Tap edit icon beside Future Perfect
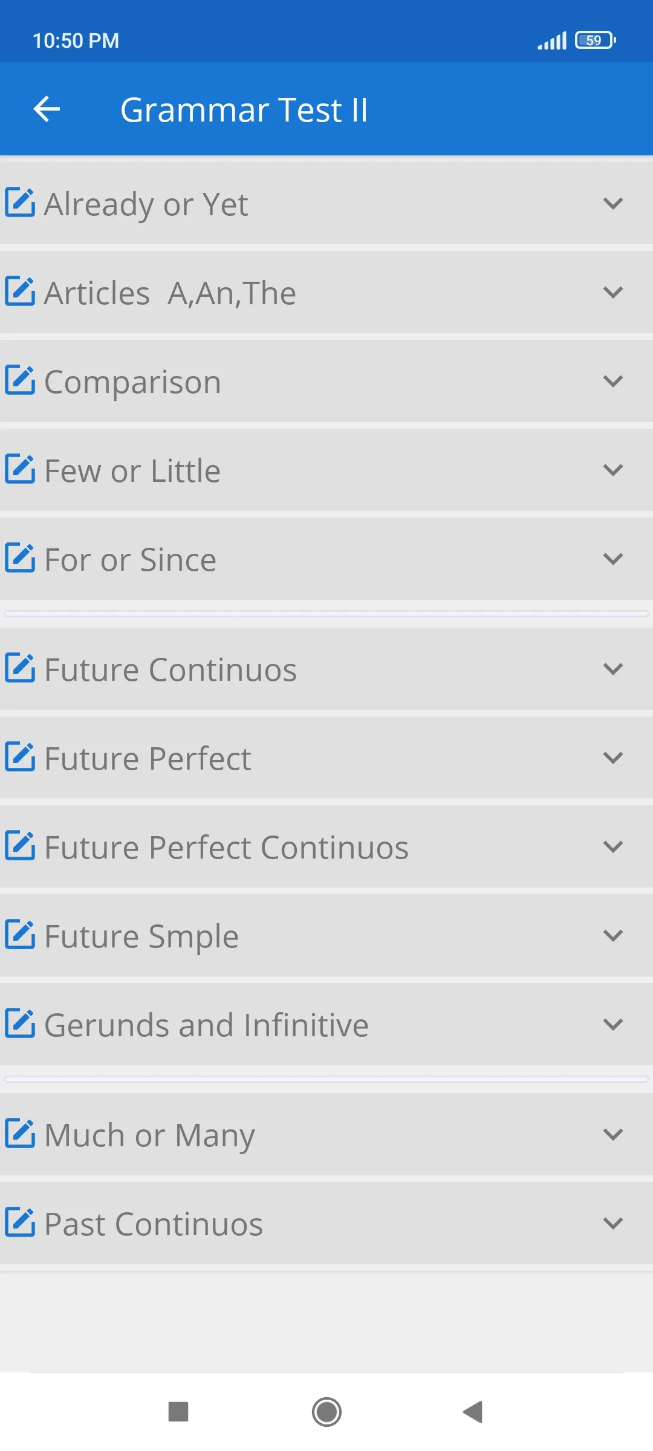The width and height of the screenshot is (653, 1451). tap(20, 757)
